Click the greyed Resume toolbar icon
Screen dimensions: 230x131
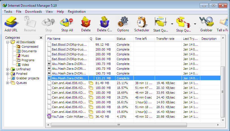coord(30,22)
